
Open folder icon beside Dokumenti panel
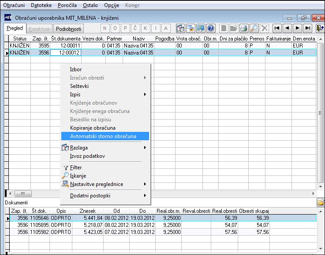[x=321, y=202]
